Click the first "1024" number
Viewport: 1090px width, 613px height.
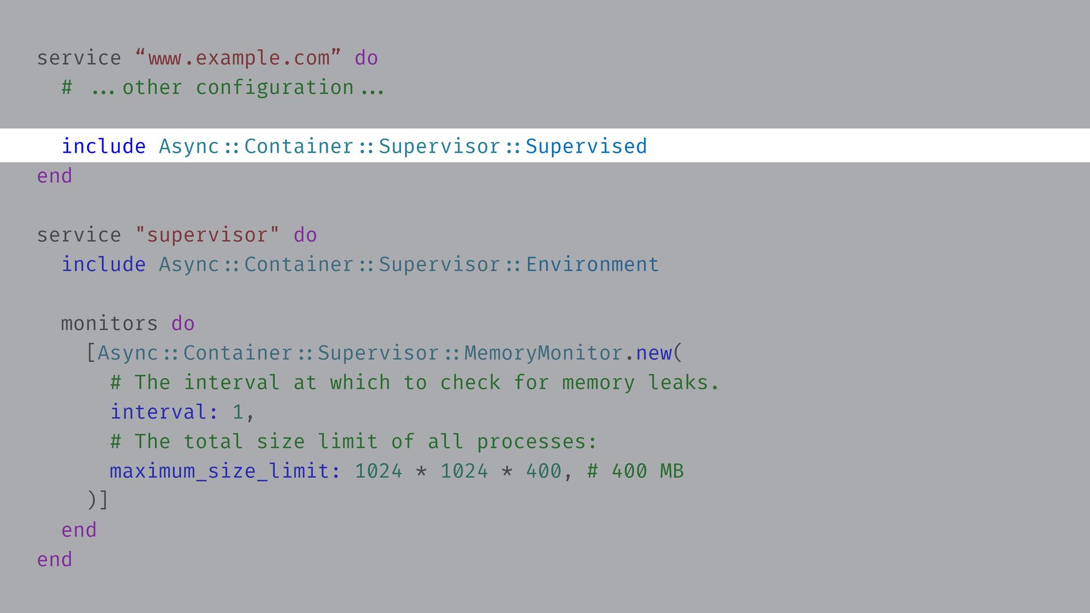click(379, 471)
